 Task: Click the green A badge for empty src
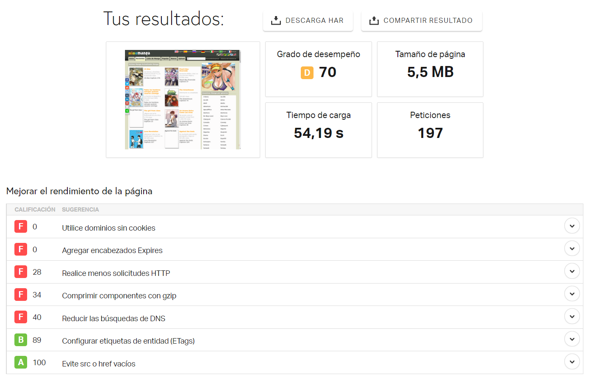pyautogui.click(x=21, y=362)
